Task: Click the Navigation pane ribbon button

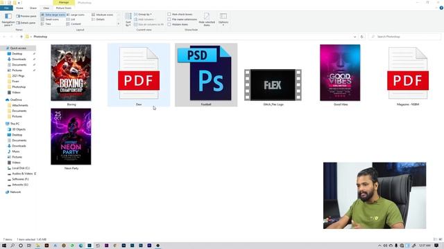Action: tap(8, 19)
